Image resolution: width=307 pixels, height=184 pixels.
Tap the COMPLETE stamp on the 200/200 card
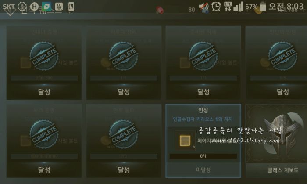44,56
